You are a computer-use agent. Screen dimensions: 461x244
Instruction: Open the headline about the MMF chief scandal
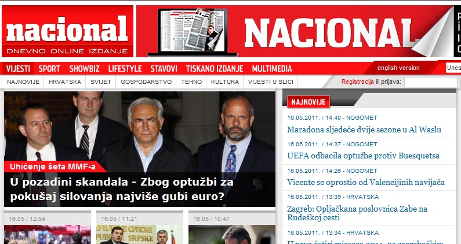(122, 189)
